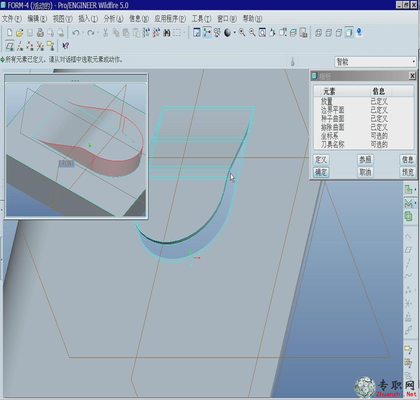420x400 pixels.
Task: Switch to Wireframe display
Action: [319, 33]
